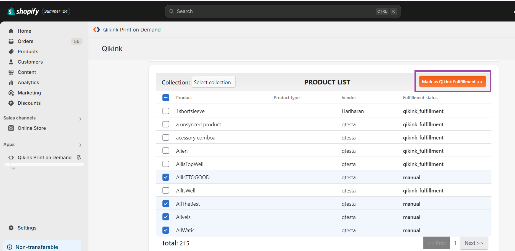Check the Alien product checkbox
This screenshot has height=251, width=515.
point(166,151)
